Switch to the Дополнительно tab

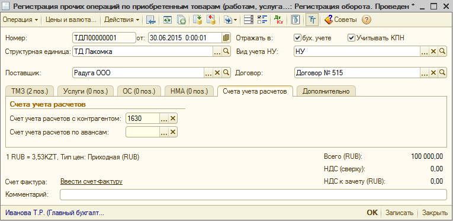[x=326, y=91]
